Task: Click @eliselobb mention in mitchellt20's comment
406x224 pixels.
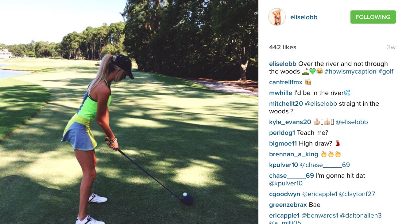Action: point(321,104)
